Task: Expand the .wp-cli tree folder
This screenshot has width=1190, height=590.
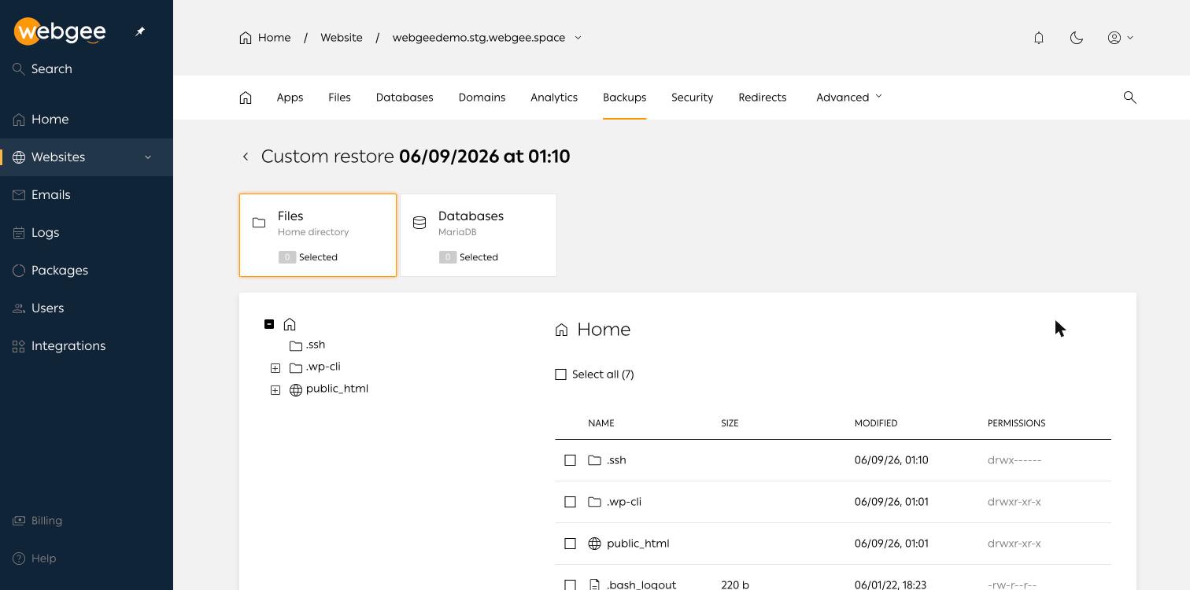Action: point(275,368)
